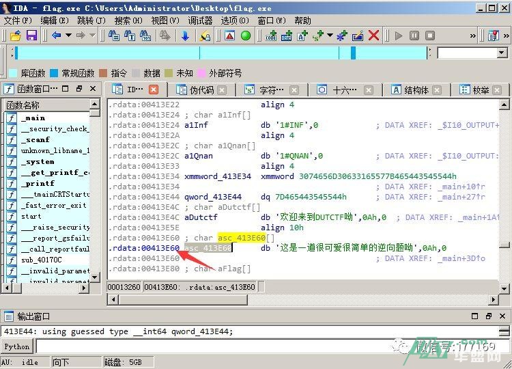Screen dimensions: 512x369
Task: Switch to the 结构体 tab
Action: pyautogui.click(x=416, y=90)
